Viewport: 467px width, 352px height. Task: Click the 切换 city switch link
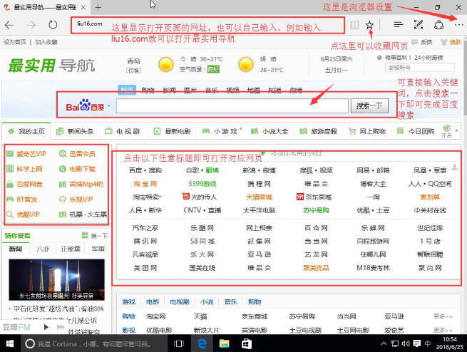(134, 71)
